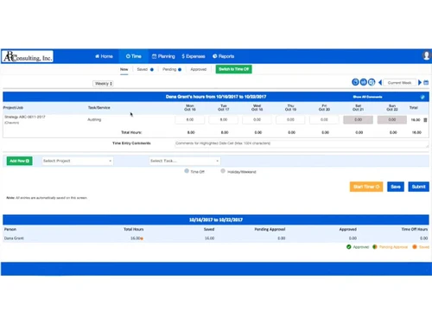
Task: Click the Add Row button
Action: click(x=19, y=161)
